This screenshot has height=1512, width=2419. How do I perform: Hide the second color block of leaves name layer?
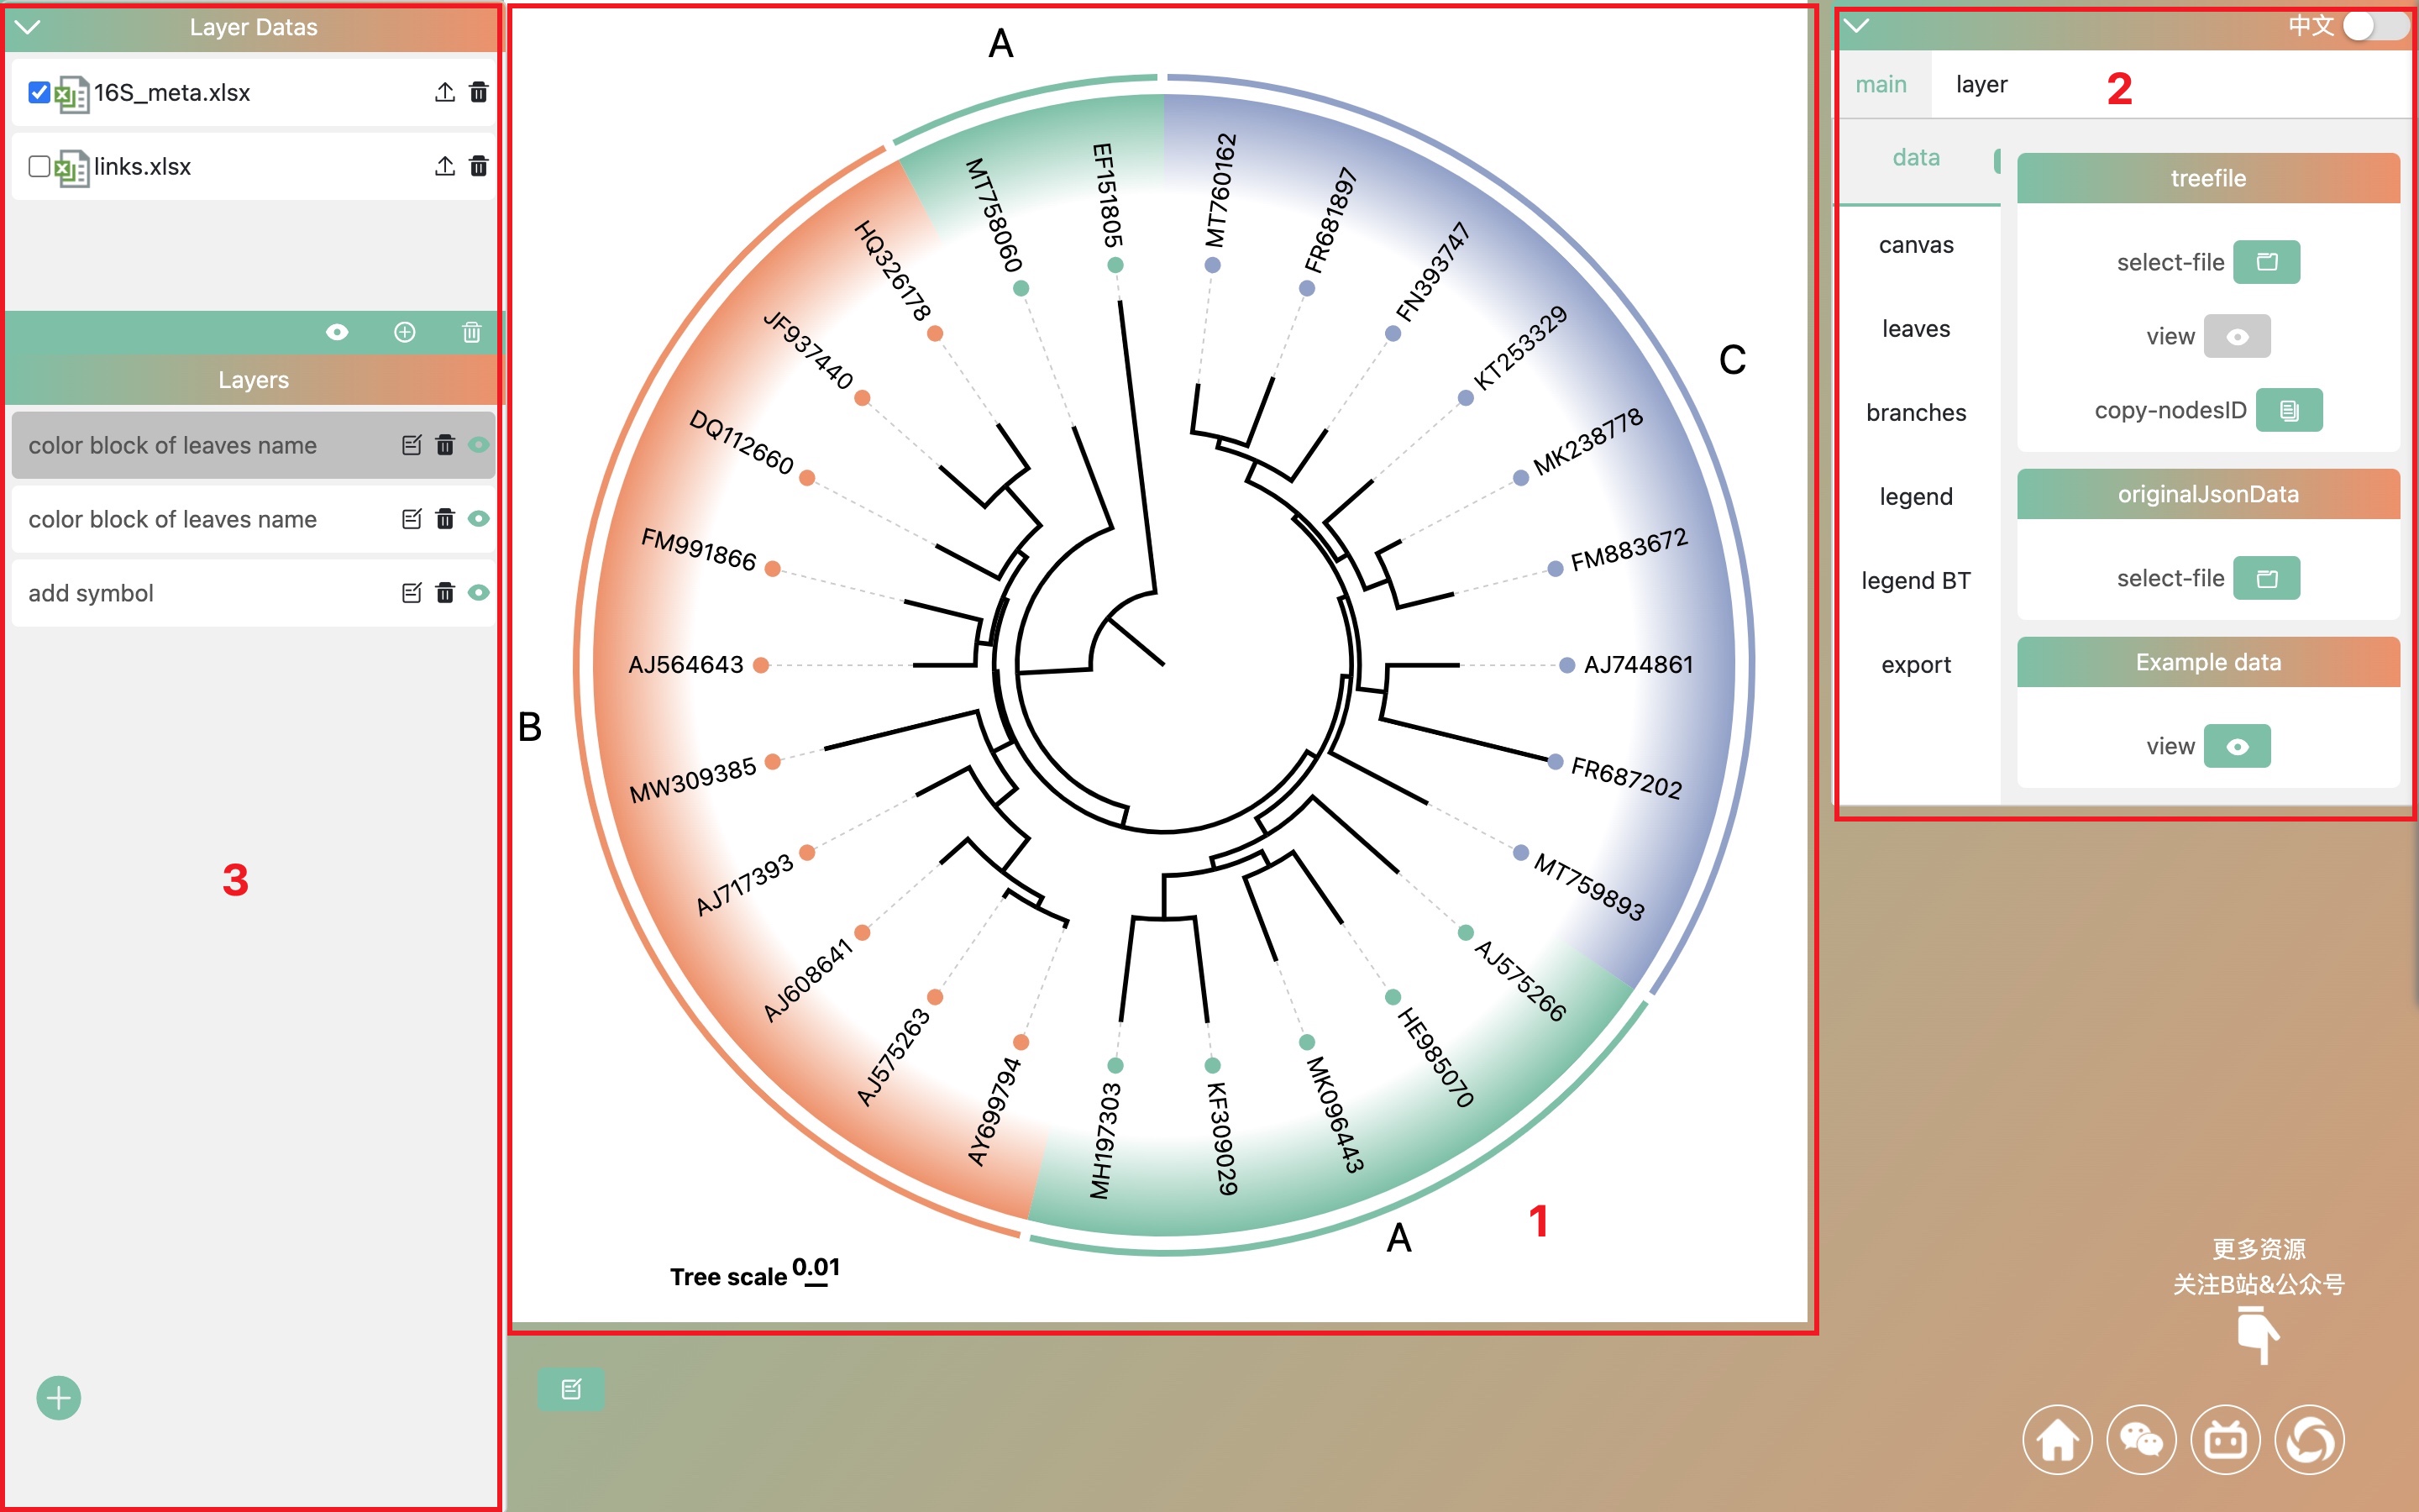[x=479, y=519]
